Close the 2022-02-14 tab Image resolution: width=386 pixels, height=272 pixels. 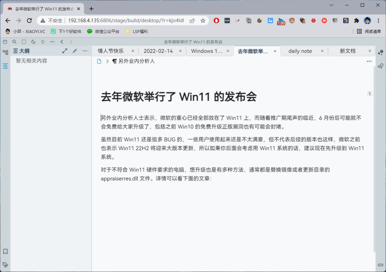[x=180, y=51]
